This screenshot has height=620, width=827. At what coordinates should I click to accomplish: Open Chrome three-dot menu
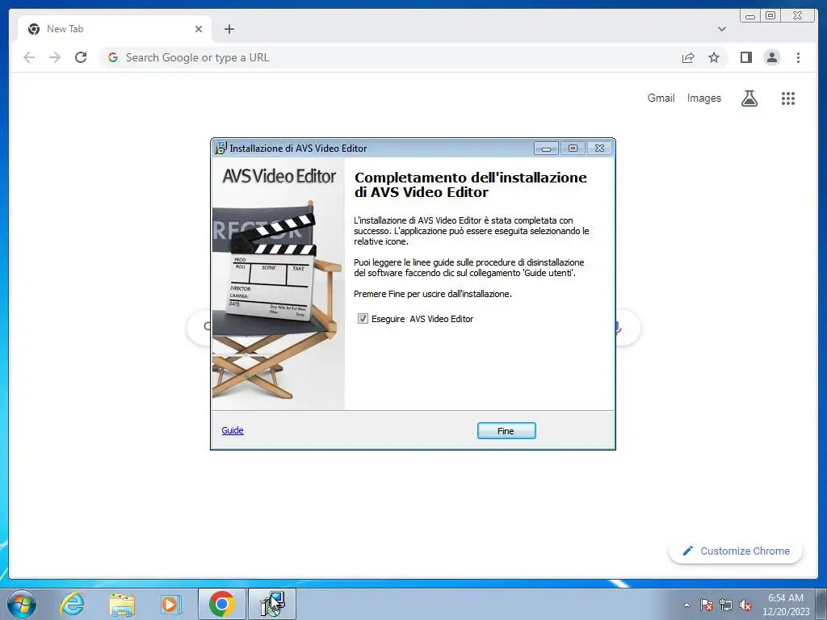798,57
